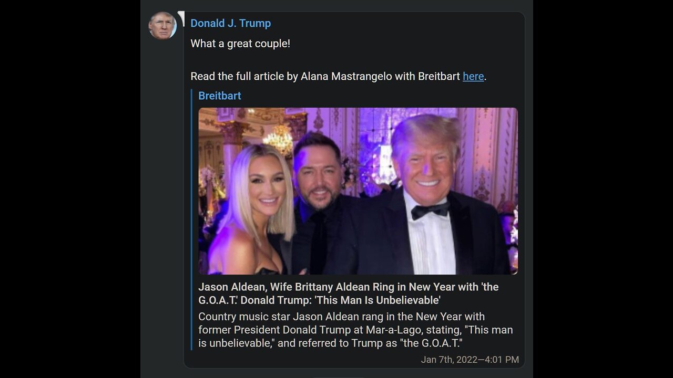Click the 'here' hyperlink in the post
This screenshot has width=673, height=378.
click(x=473, y=76)
